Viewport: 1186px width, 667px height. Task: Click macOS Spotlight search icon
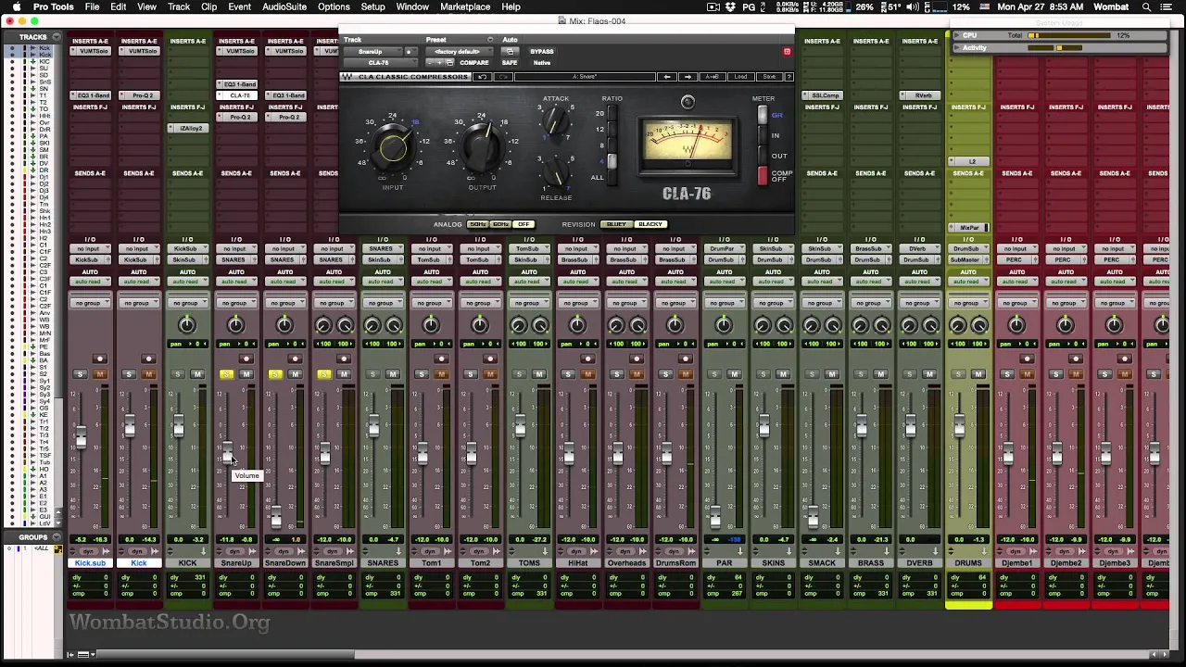1145,6
